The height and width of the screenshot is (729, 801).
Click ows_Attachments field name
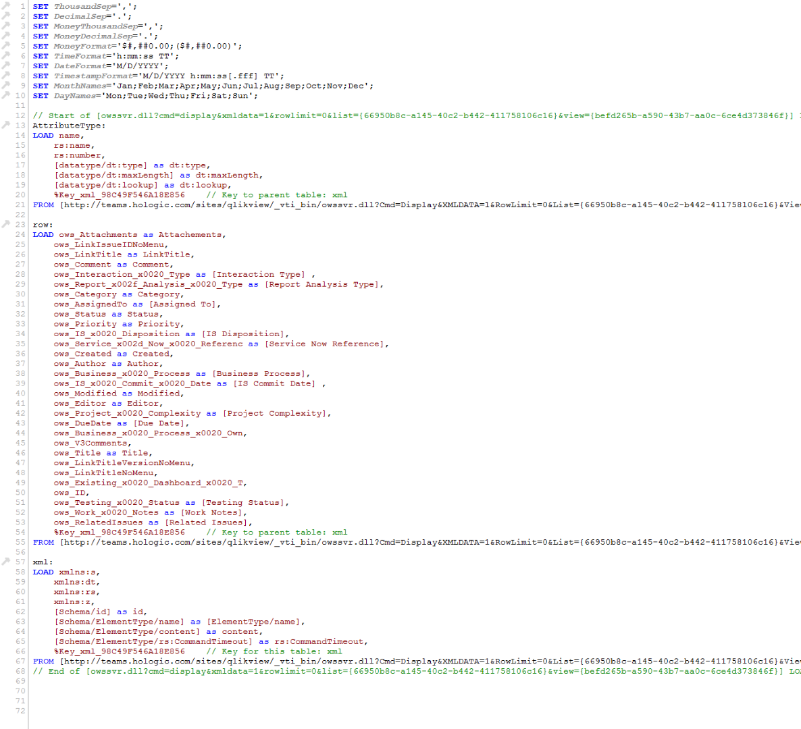98,235
